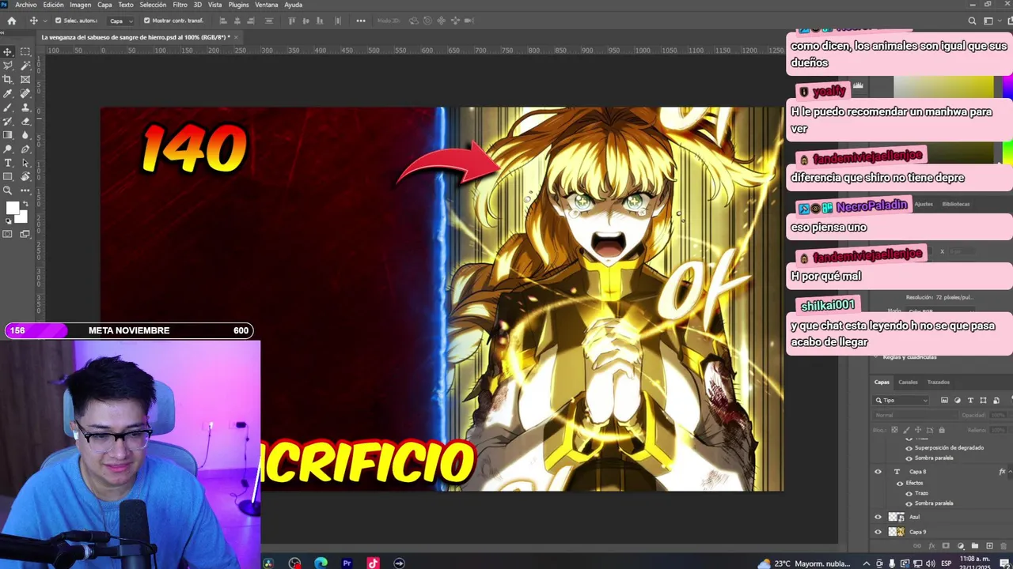The image size is (1013, 569).
Task: Open the Home screen icon
Action: click(11, 21)
